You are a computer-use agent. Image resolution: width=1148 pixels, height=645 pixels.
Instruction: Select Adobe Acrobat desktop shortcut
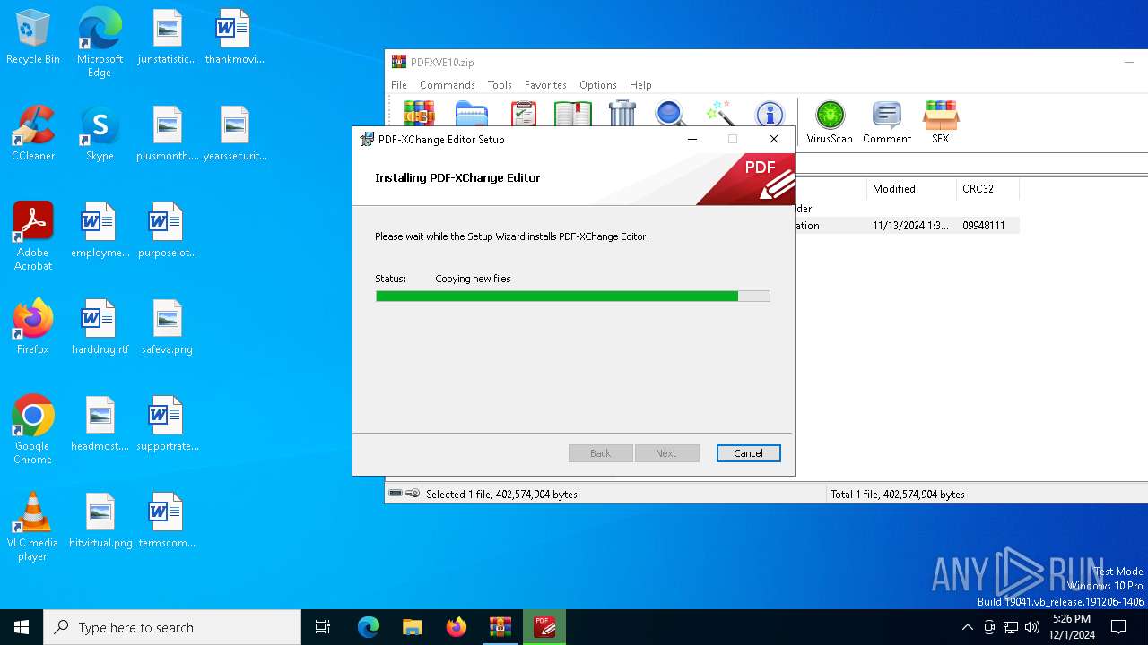(x=33, y=236)
